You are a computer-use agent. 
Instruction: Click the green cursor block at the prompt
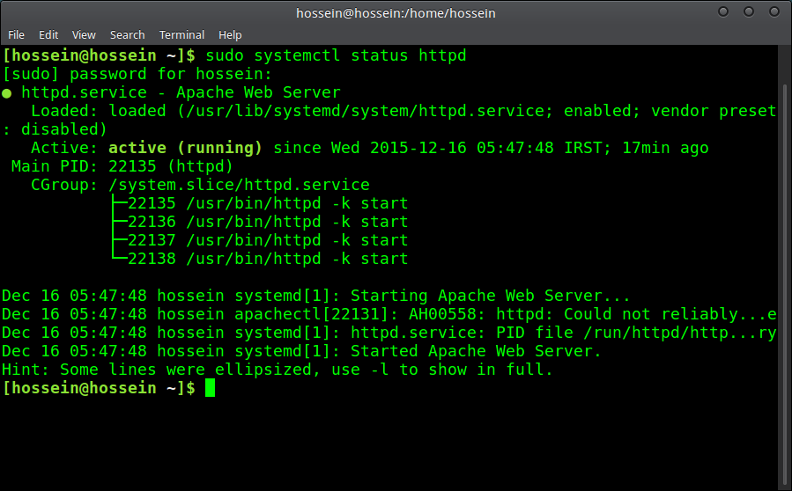pos(211,388)
